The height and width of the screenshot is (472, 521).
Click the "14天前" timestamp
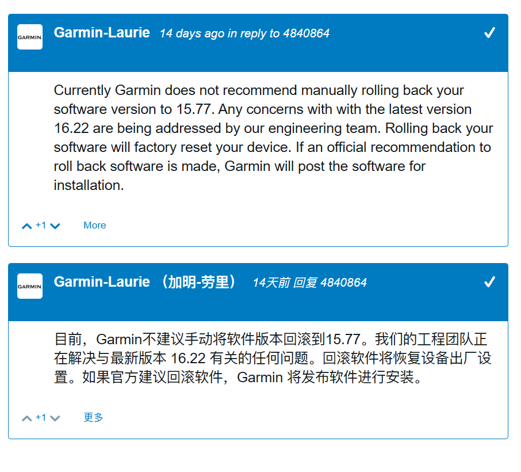point(271,283)
